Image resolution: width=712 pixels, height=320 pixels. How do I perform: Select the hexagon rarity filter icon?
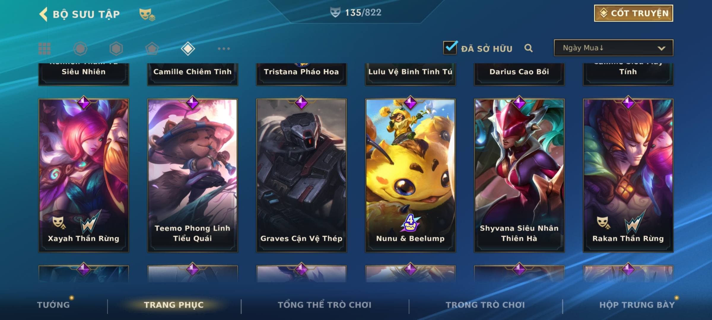pyautogui.click(x=116, y=49)
